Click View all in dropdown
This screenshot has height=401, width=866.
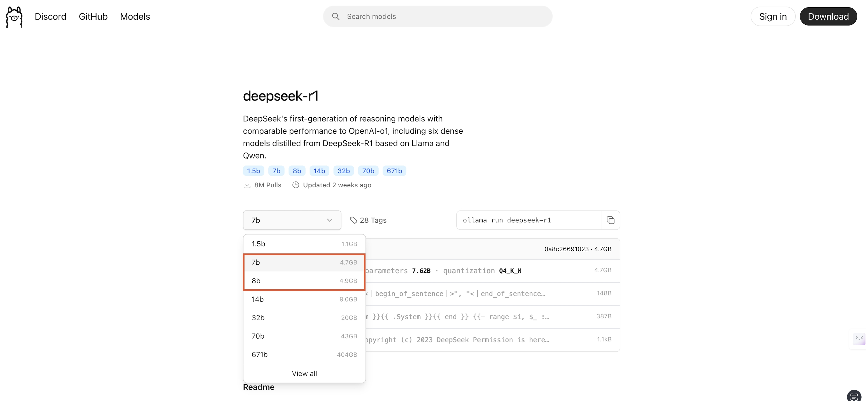304,374
